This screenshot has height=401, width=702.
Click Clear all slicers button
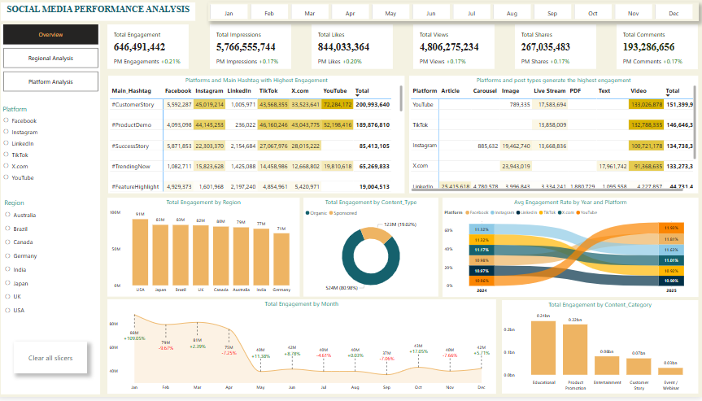point(50,358)
